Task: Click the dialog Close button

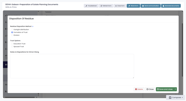Action: point(150,89)
